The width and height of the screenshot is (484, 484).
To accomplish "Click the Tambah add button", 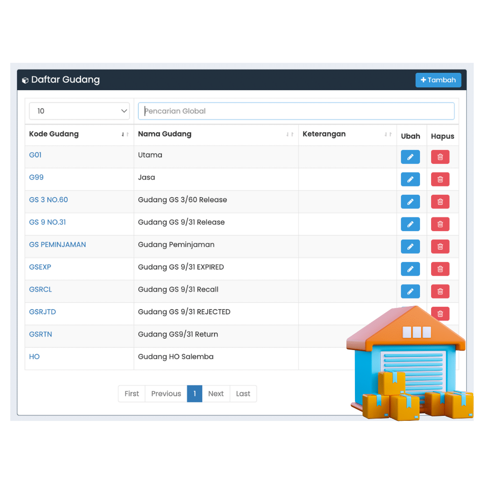I will [x=438, y=80].
